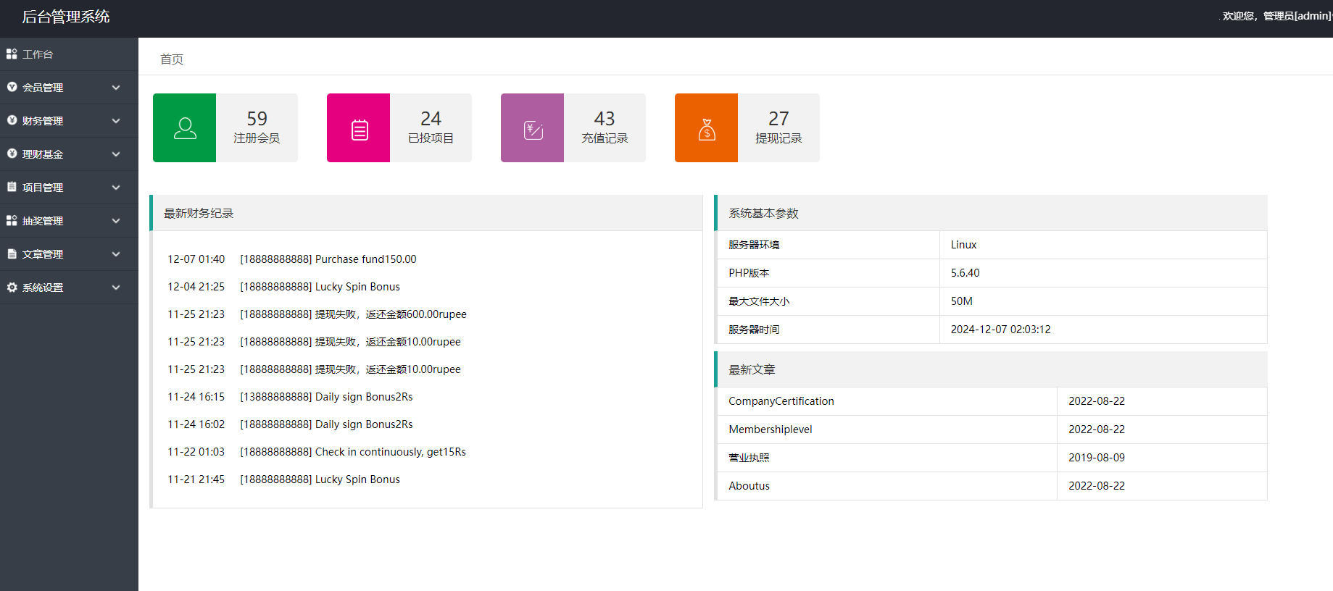Click the icon beside 抽奖管理
This screenshot has width=1333, height=591.
coord(12,221)
